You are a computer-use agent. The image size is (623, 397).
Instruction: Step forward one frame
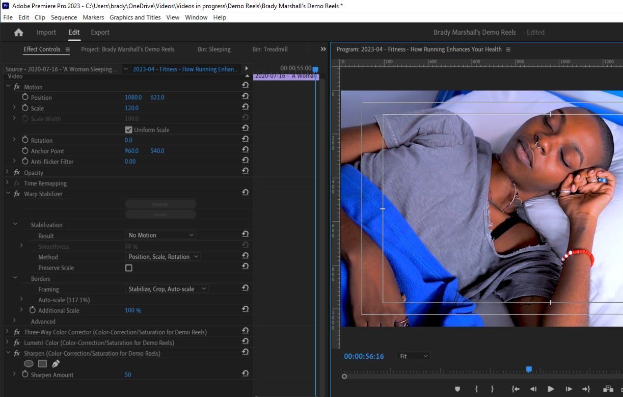coord(568,389)
